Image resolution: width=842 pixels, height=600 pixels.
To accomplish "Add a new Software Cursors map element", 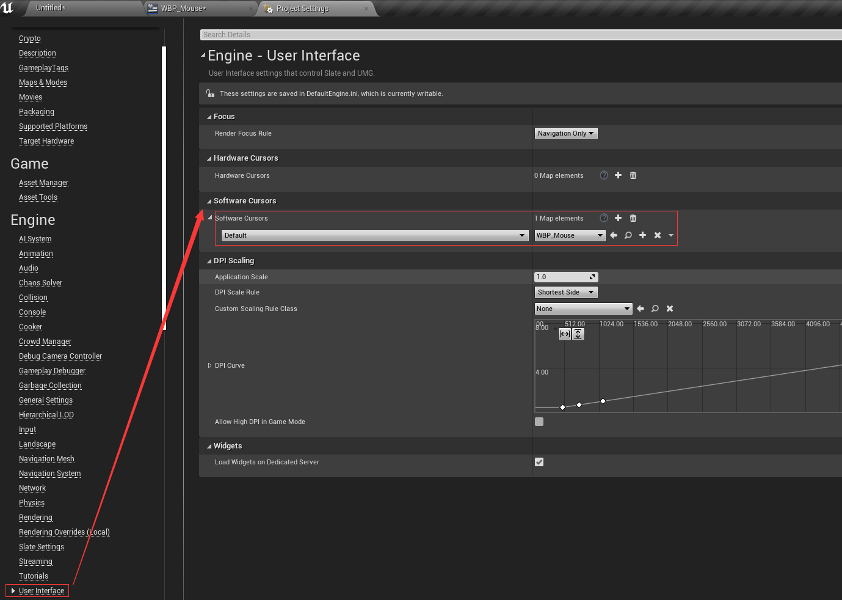I will (x=618, y=218).
